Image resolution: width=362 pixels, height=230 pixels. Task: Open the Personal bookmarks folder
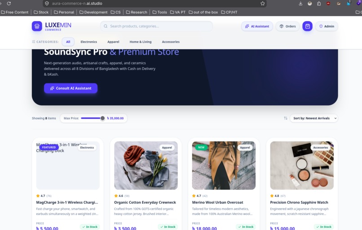(x=64, y=12)
